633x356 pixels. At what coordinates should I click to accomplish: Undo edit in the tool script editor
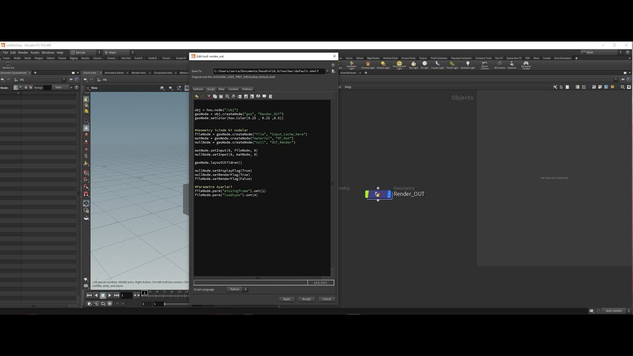pyautogui.click(x=197, y=96)
